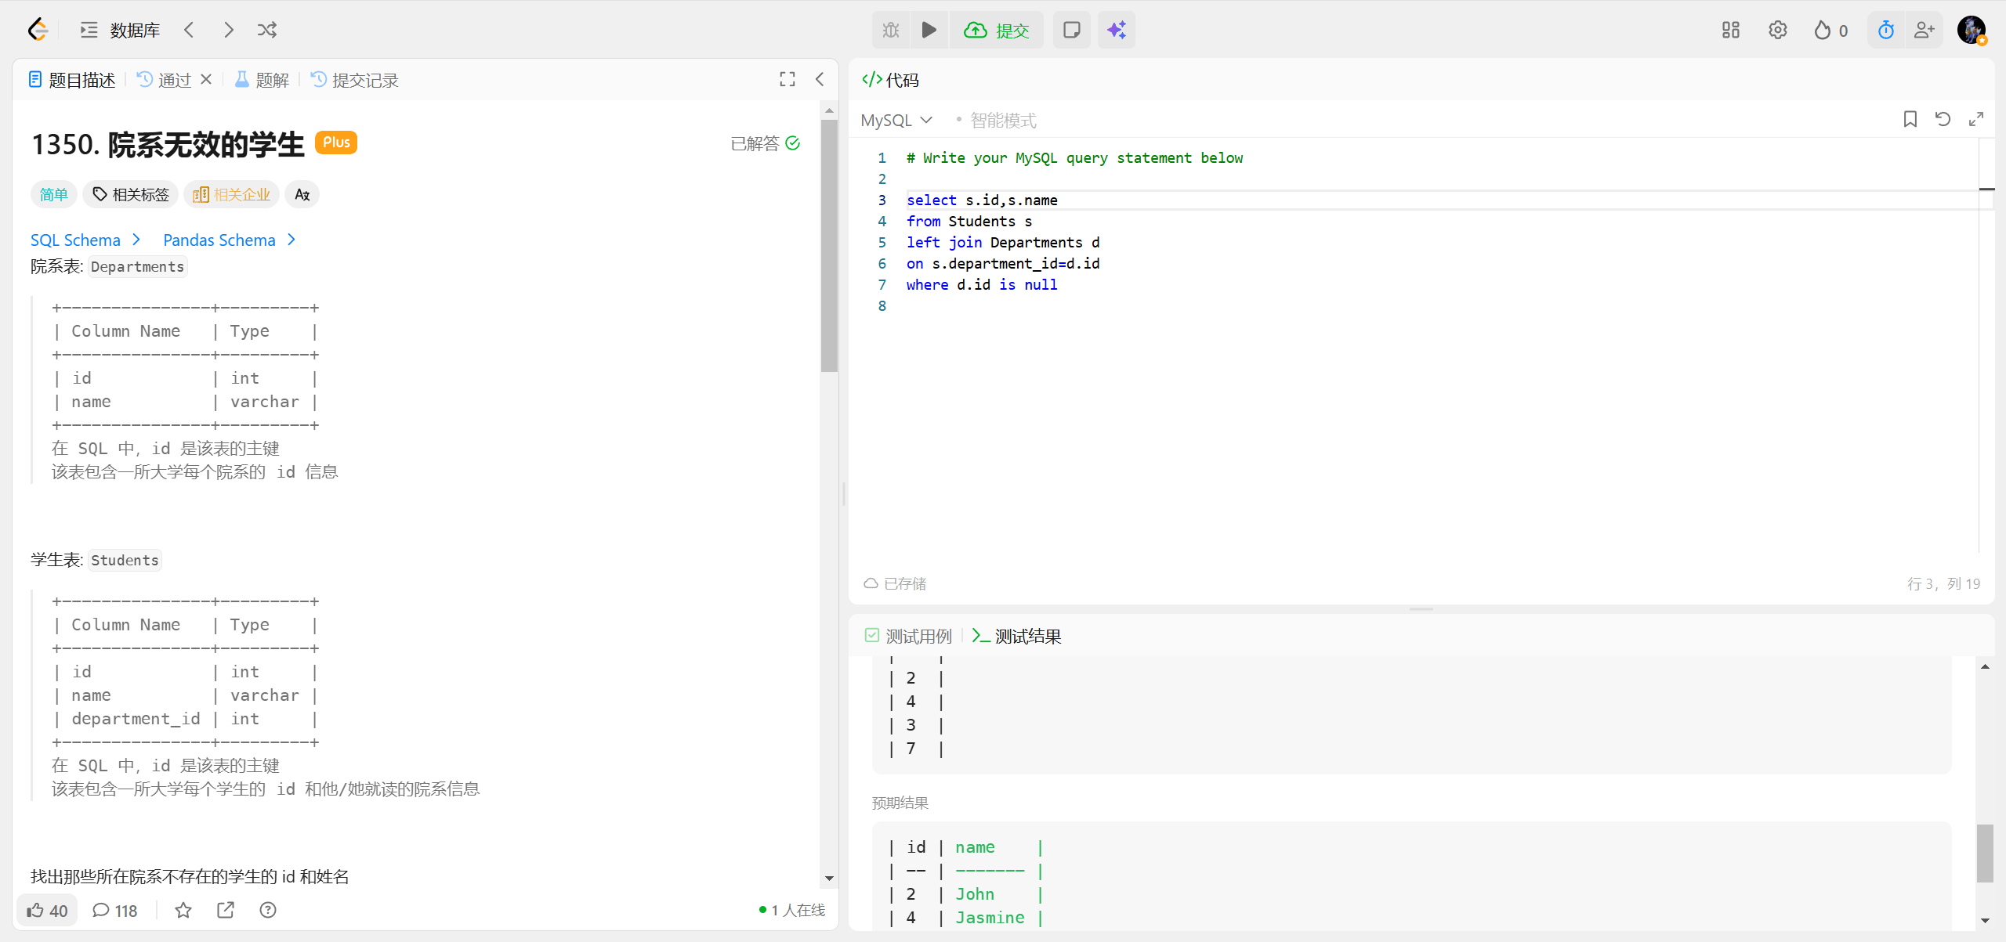
Task: Click the green 提交 submit button
Action: pos(997,30)
